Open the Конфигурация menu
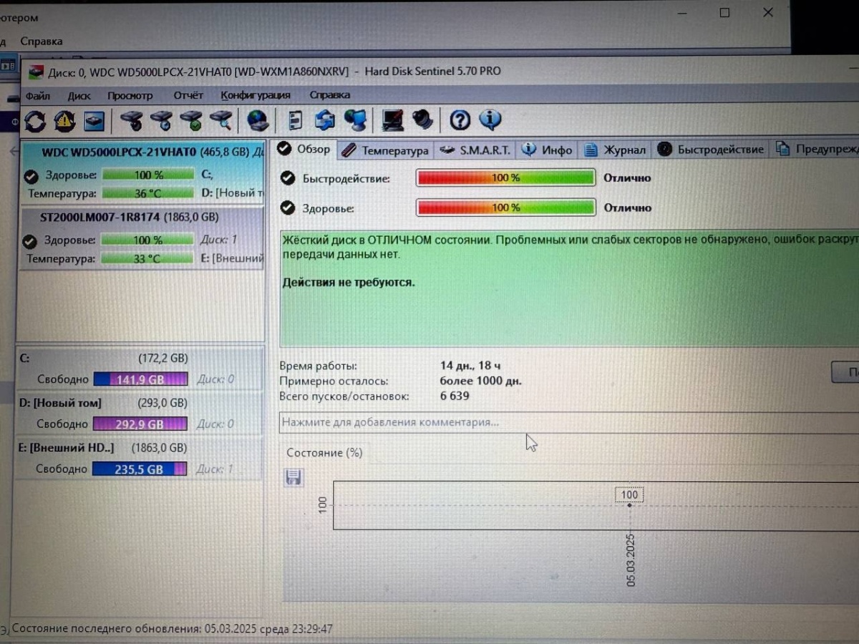859x644 pixels. click(x=256, y=95)
